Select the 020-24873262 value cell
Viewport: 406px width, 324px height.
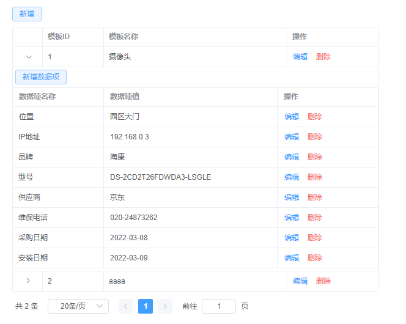click(x=190, y=218)
